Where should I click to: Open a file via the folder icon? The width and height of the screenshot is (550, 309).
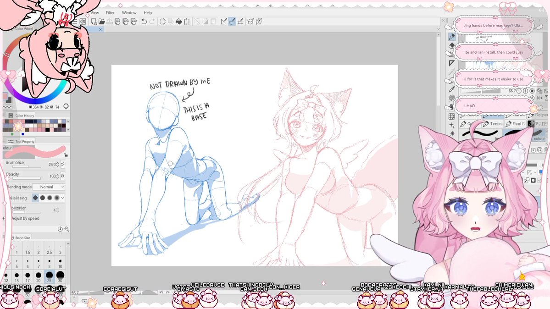point(102,22)
